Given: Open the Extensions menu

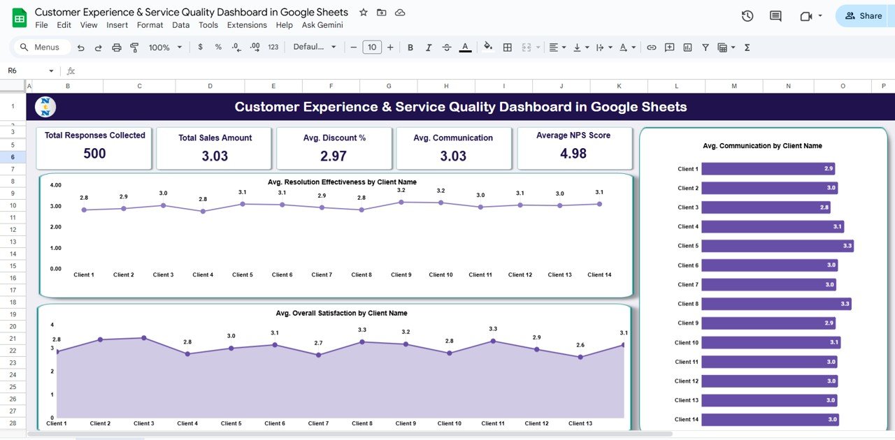Looking at the screenshot, I should pos(247,24).
